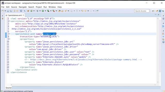Screen dimensions: 165x92
Task: Switch to the Source tab at bottom
Action: [x=9, y=88]
